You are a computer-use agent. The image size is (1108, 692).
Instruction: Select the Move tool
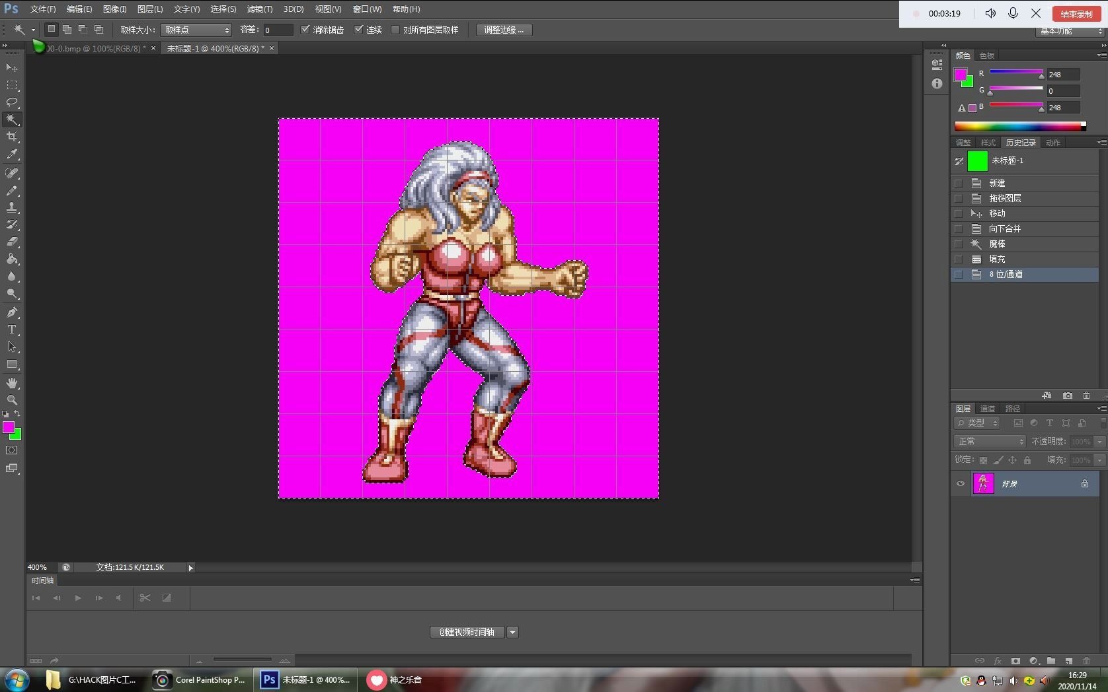(x=12, y=68)
